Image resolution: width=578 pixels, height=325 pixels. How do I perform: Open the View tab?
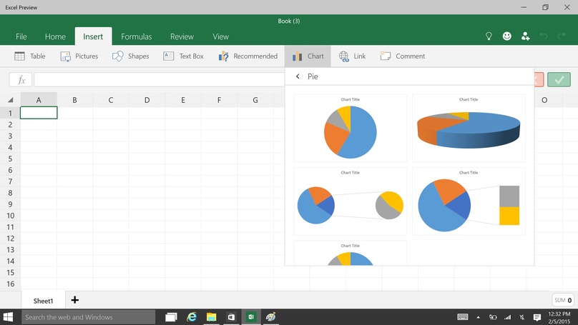[220, 36]
